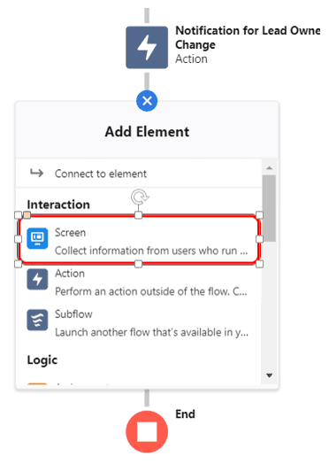Click the Screen element monitor icon

[37, 238]
